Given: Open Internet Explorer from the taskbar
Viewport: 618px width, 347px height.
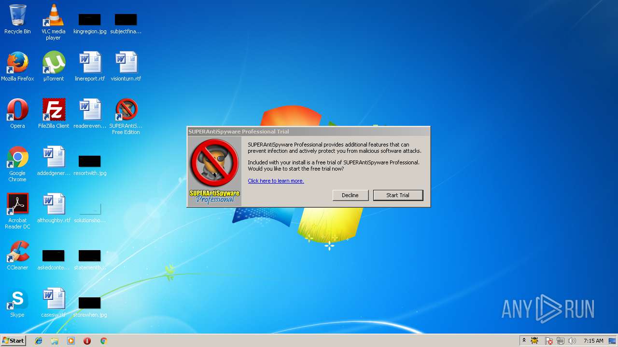Looking at the screenshot, I should pos(39,341).
